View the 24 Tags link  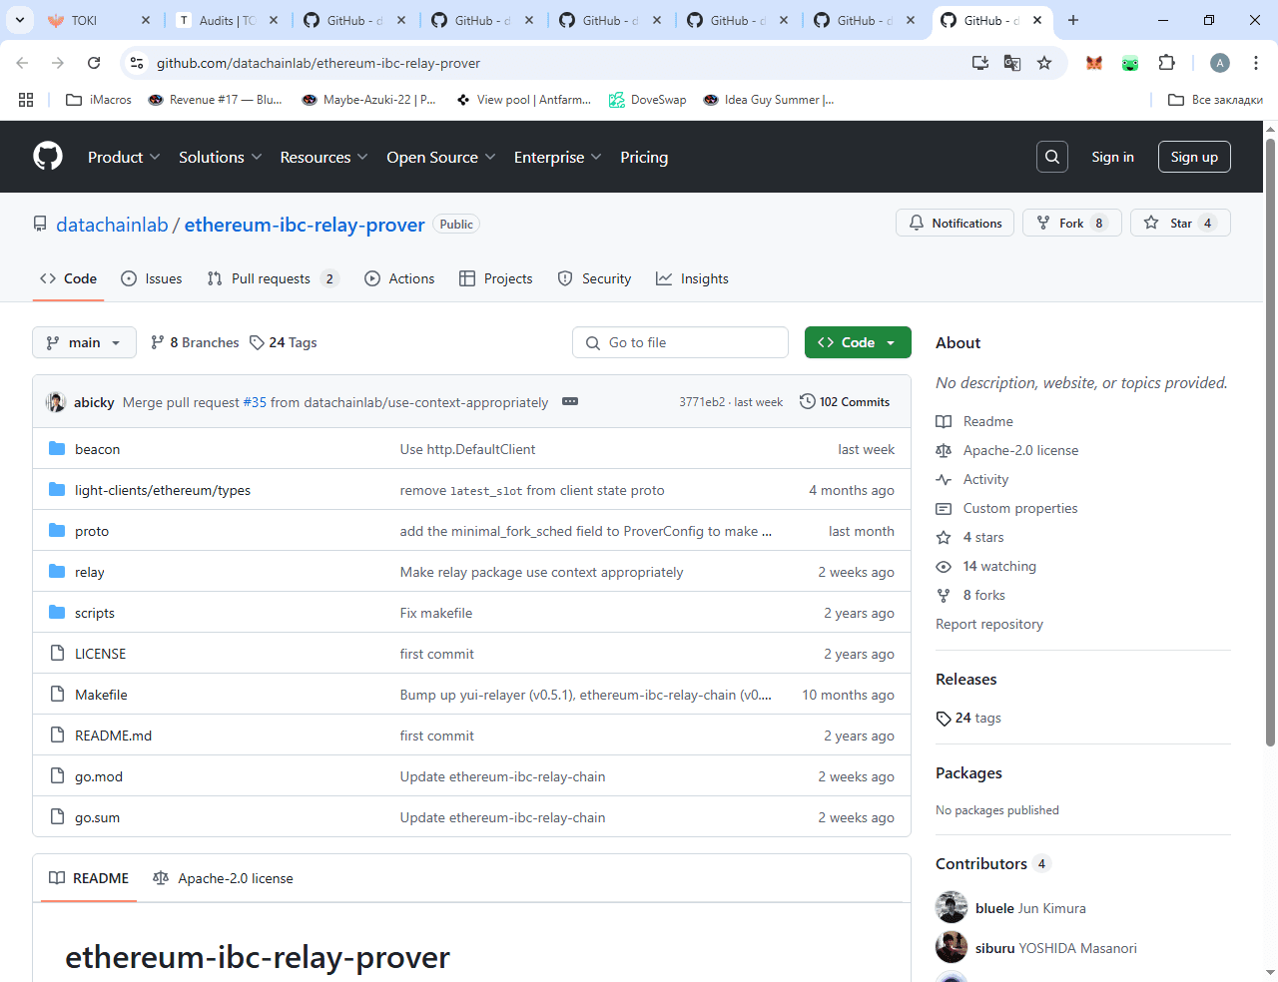284,342
